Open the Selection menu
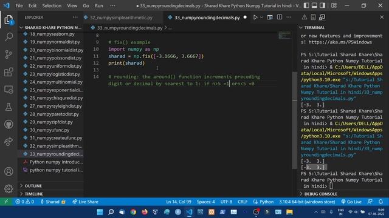389x218 pixels. 52,5
